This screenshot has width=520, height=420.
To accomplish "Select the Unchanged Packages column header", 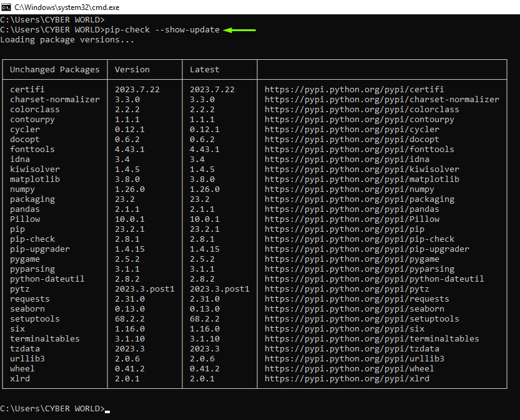I will click(x=55, y=70).
